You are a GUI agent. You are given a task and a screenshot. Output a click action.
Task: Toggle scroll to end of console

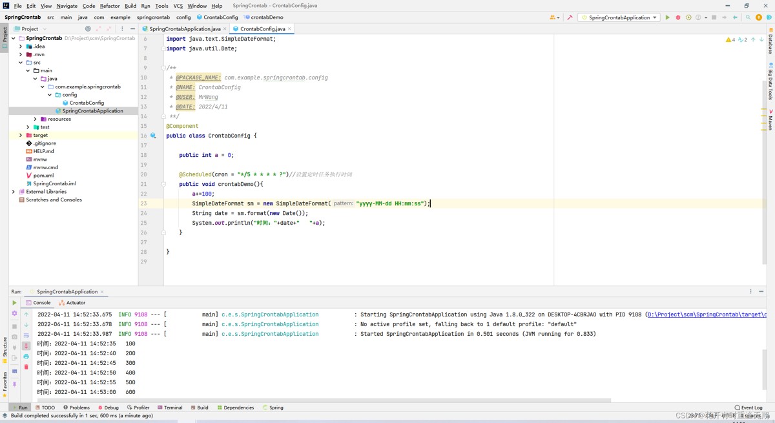[x=26, y=346]
